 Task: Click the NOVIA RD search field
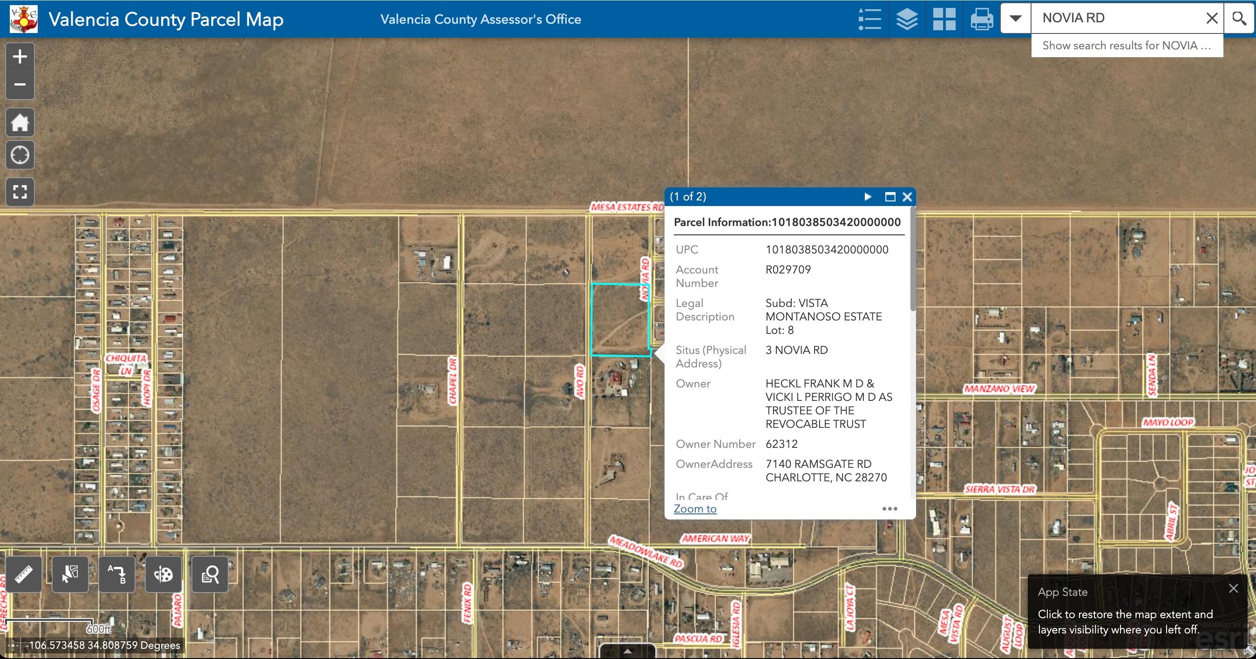pyautogui.click(x=1117, y=18)
